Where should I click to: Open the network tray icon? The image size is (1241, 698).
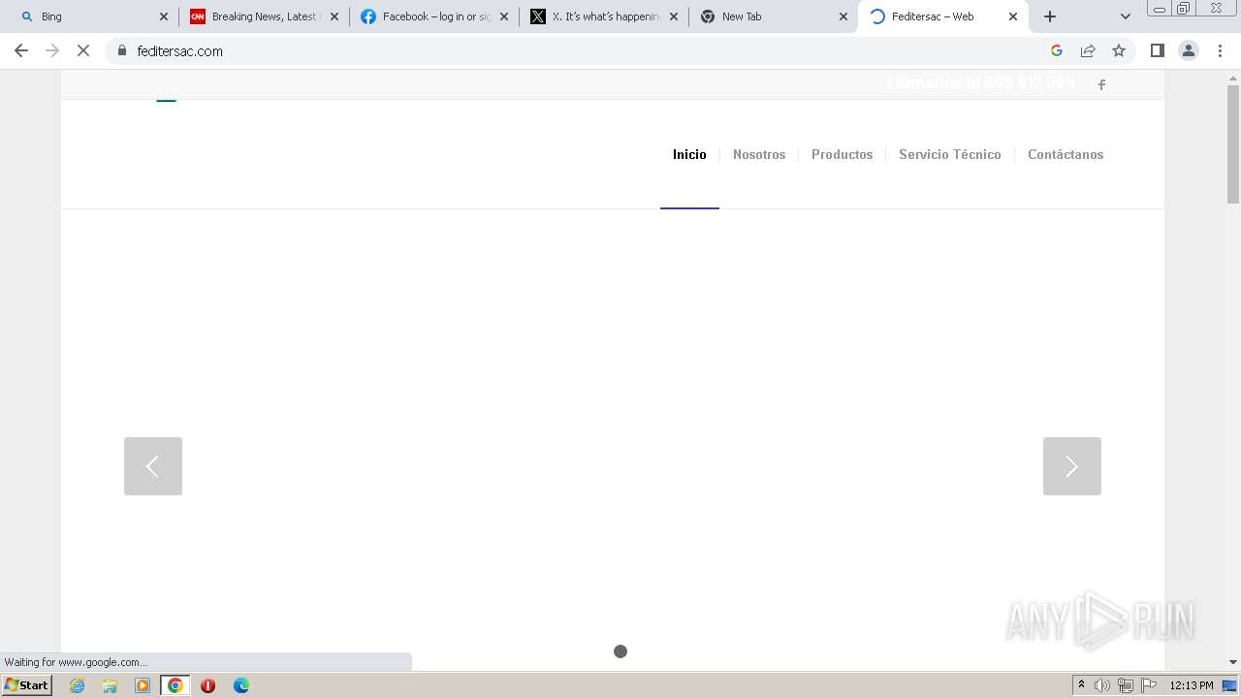pos(1126,685)
